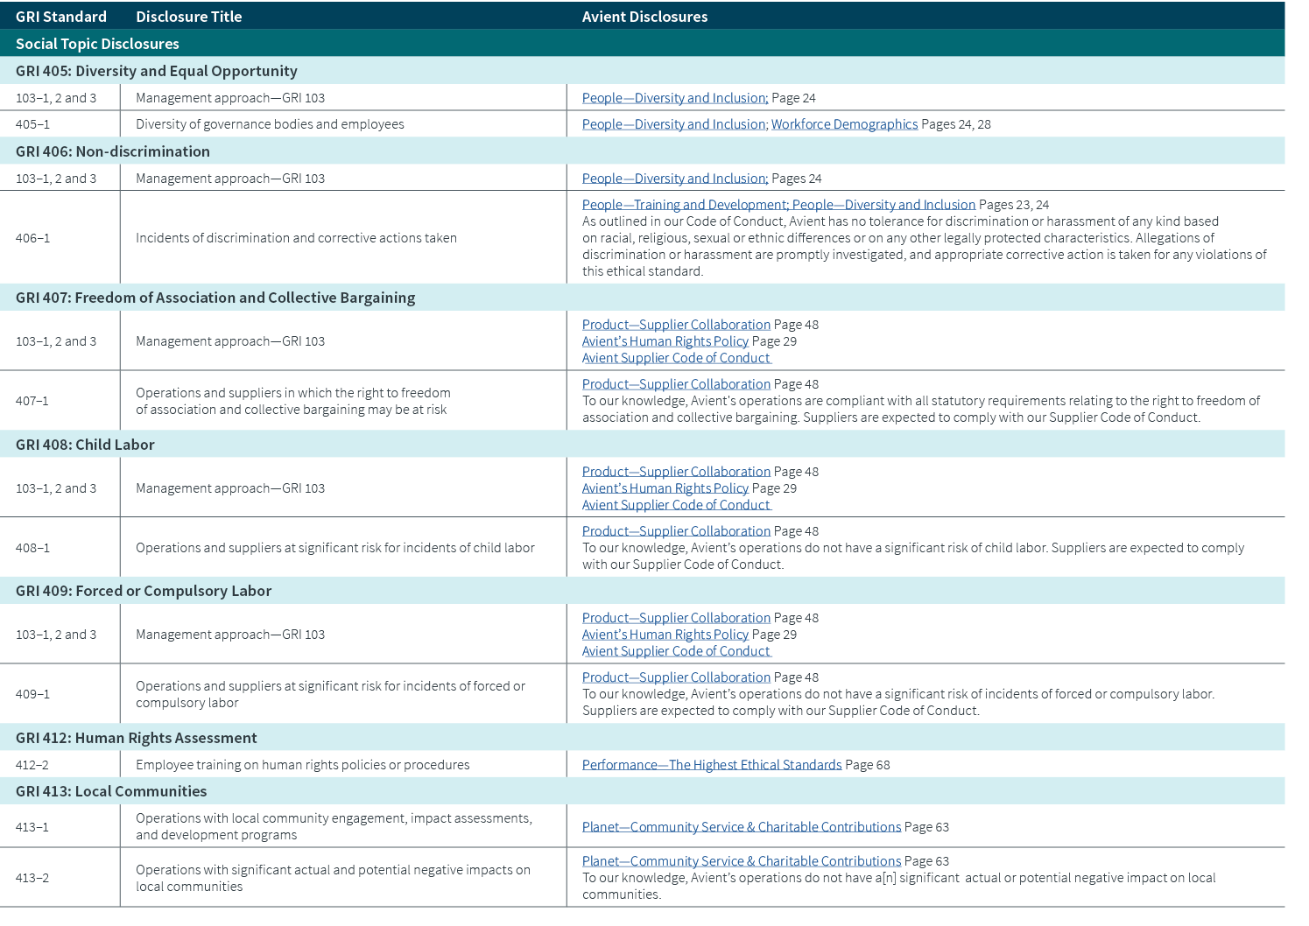This screenshot has height=926, width=1309.
Task: Click Diversity and Inclusion link in GRI 406 management approach row
Action: [x=674, y=179]
